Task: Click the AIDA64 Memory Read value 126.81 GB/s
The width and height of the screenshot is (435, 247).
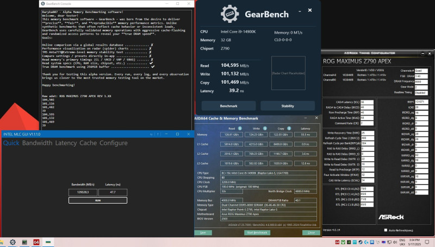Action: [232, 135]
